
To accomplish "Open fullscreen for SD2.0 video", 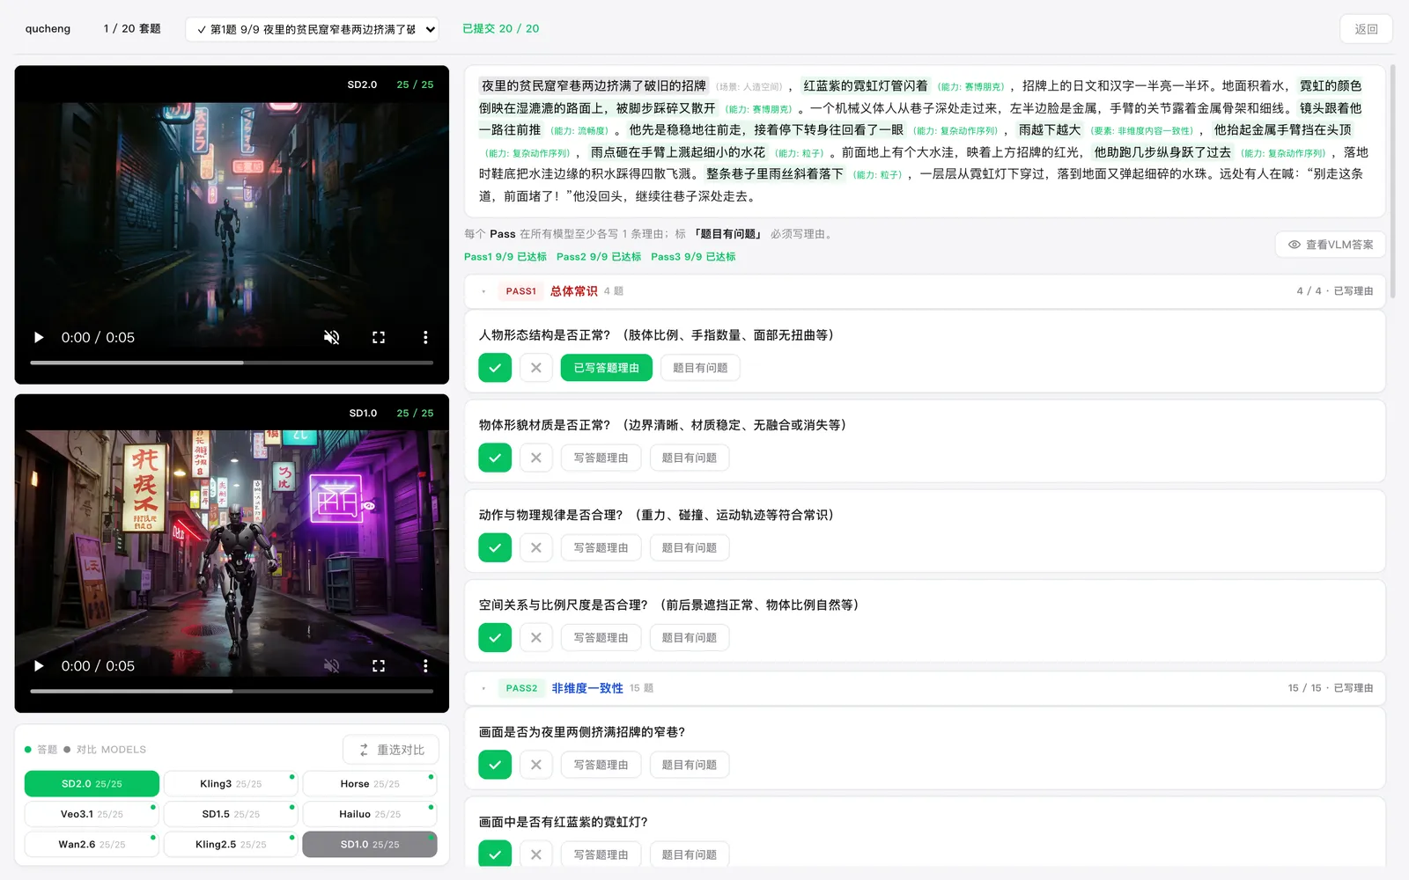I will pyautogui.click(x=379, y=337).
